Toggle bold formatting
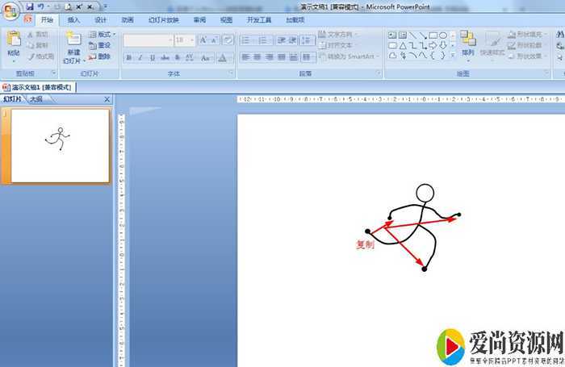This screenshot has height=367, width=565. 129,58
